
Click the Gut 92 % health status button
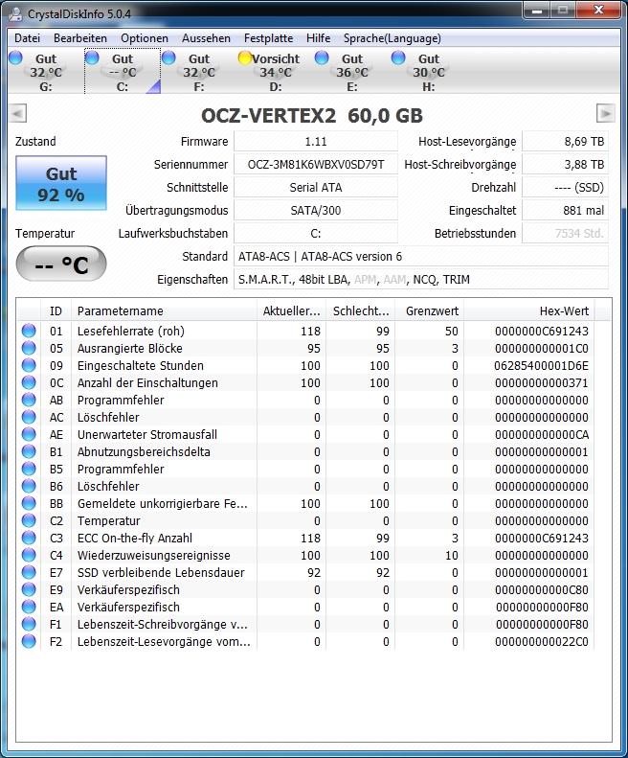click(x=61, y=183)
